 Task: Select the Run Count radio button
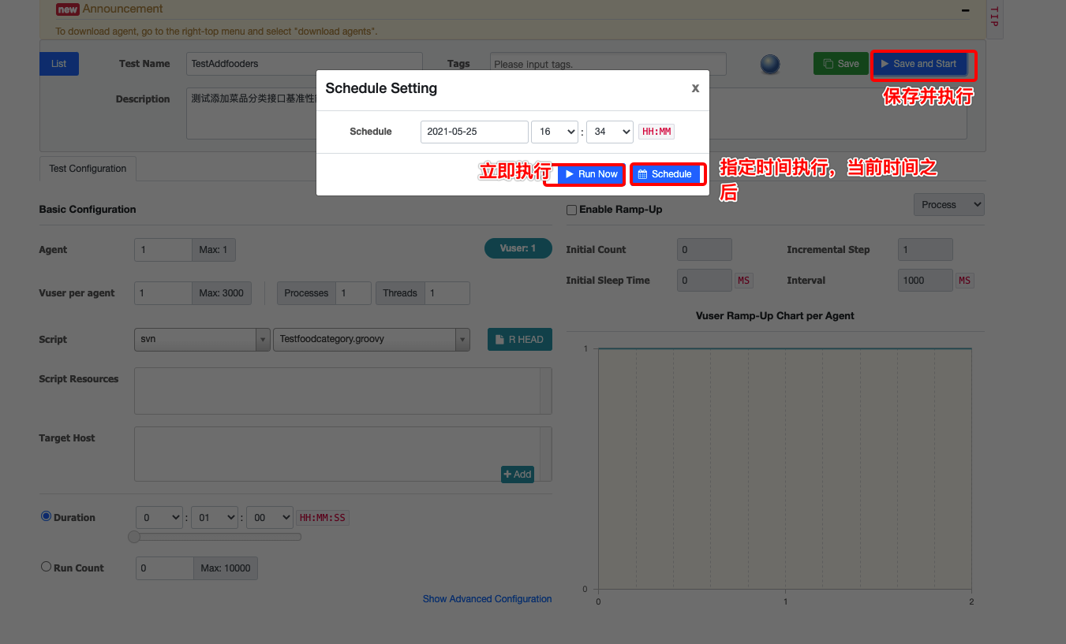(46, 567)
